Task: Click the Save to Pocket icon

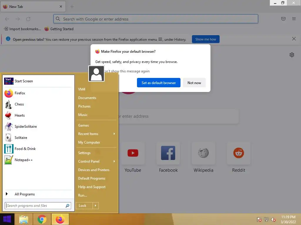Action: (283, 19)
